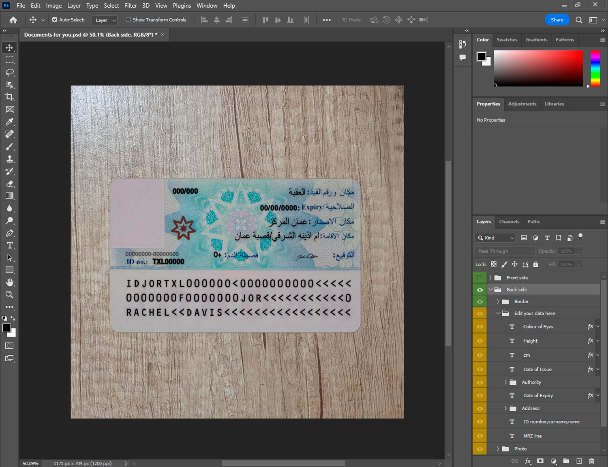
Task: Select the Crop tool
Action: point(10,97)
